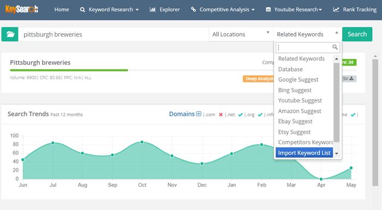The height and width of the screenshot is (210, 382).
Task: Click the KeySearch logo
Action: click(22, 9)
